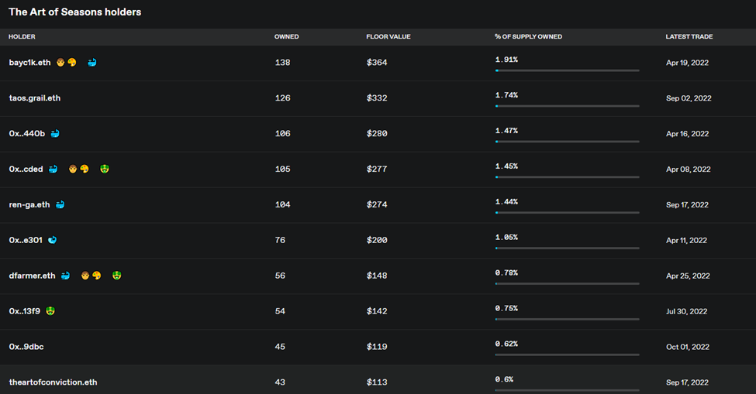Screen dimensions: 756x394
Task: Click the 1.91% supply bar for bayc1k.eth
Action: pos(567,70)
